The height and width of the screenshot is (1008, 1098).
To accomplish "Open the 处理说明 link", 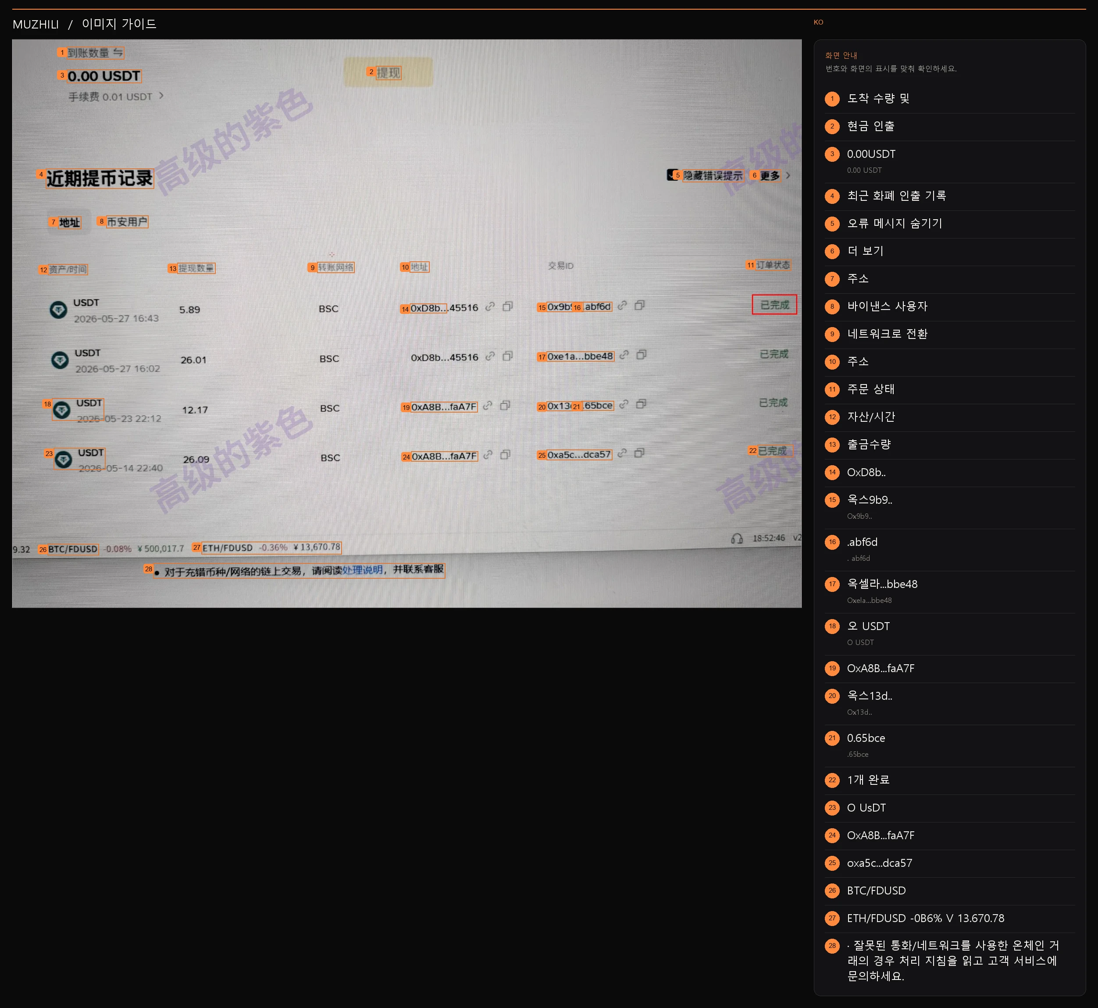I will (362, 570).
